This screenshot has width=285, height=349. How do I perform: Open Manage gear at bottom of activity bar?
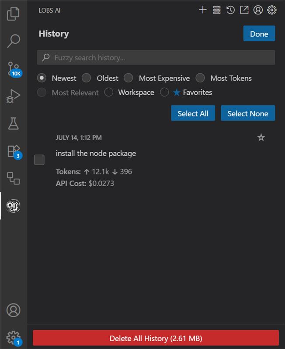(14, 338)
